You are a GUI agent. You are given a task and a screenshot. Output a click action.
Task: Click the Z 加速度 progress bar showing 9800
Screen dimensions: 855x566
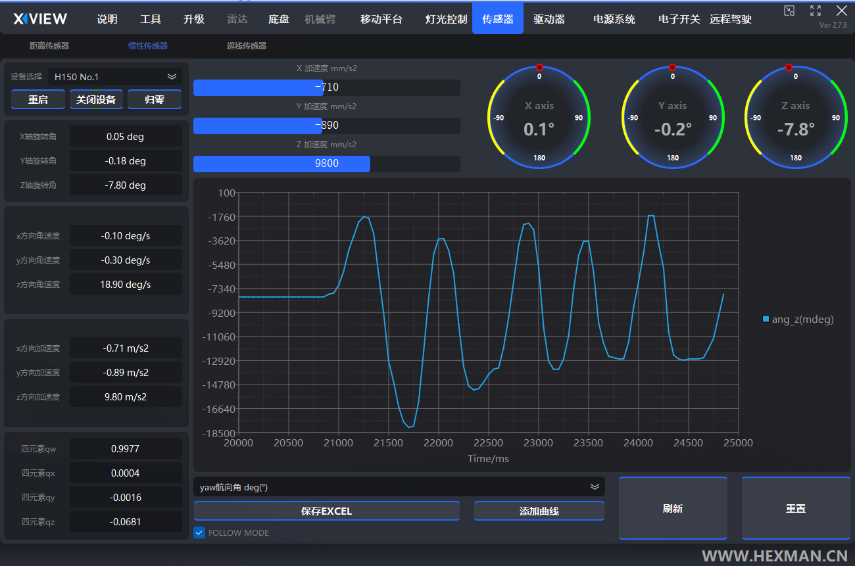[327, 164]
